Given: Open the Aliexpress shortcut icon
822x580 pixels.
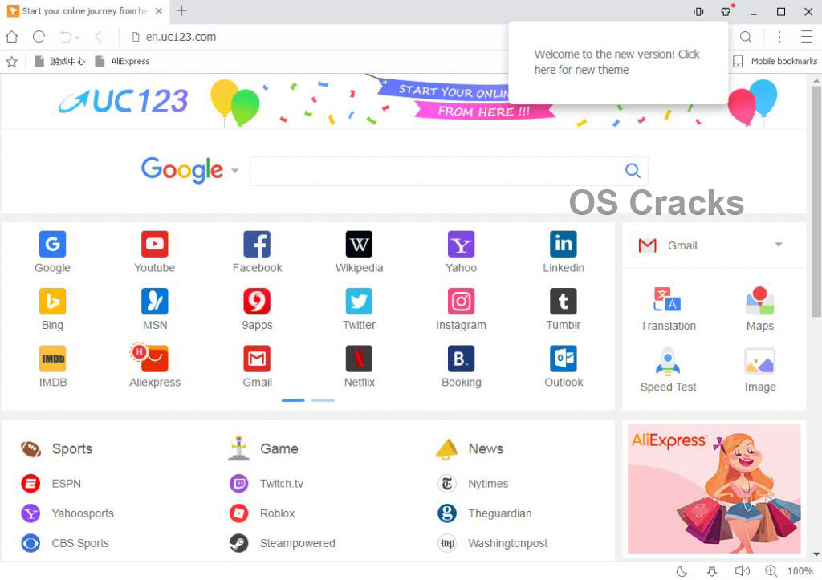Looking at the screenshot, I should [x=150, y=357].
